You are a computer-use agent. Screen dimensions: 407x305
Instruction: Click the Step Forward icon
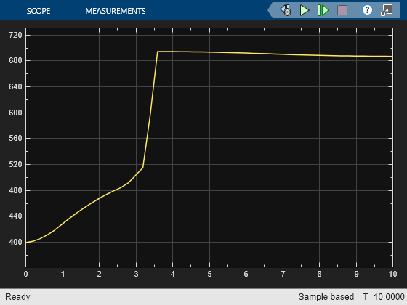[x=323, y=10]
